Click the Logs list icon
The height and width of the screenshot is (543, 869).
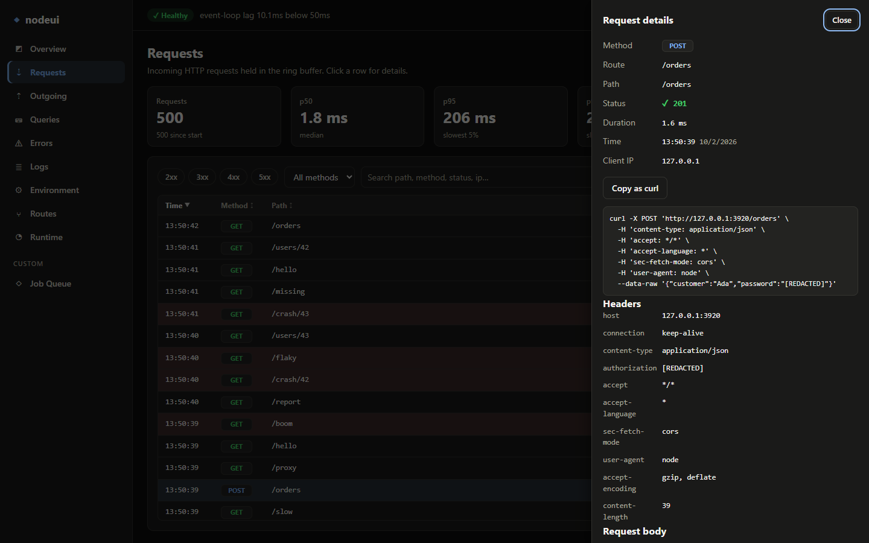(x=19, y=167)
